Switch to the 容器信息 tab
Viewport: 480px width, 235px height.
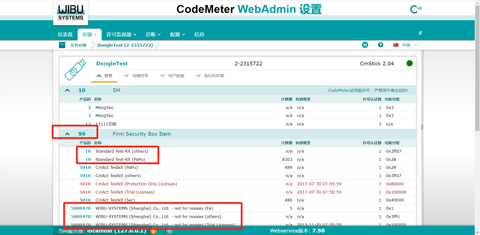pos(136,76)
